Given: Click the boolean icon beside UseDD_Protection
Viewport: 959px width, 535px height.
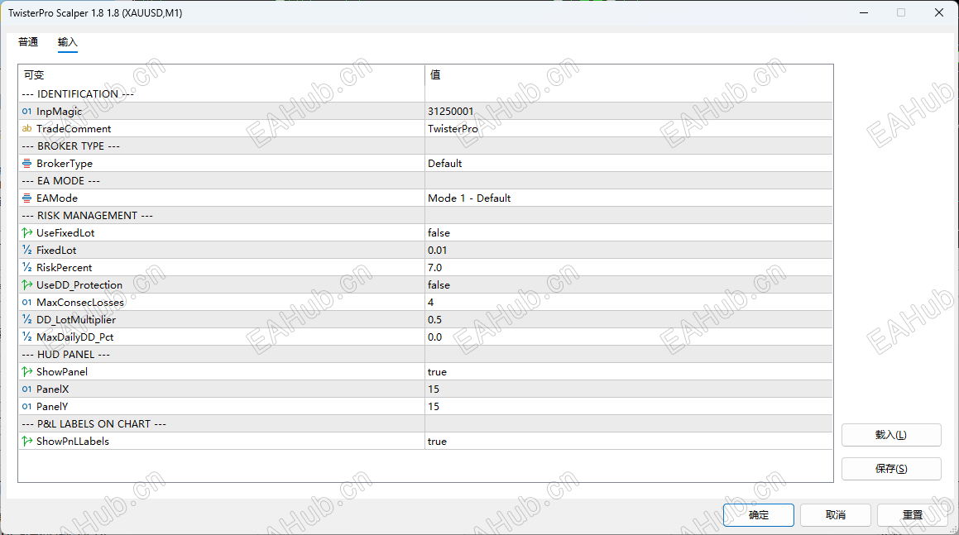Looking at the screenshot, I should (x=27, y=285).
